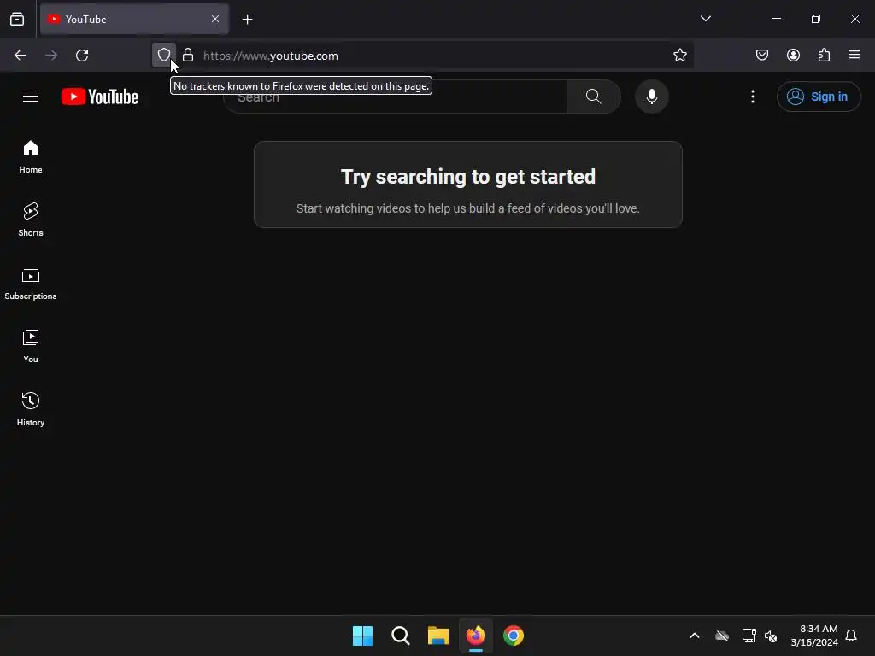The image size is (875, 656).
Task: Launch Google Chrome from taskbar
Action: click(514, 635)
